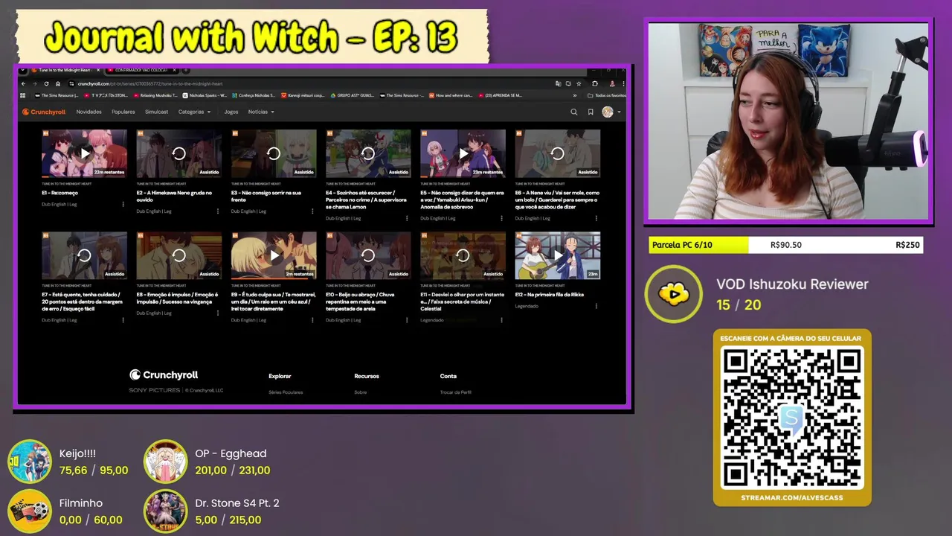The image size is (952, 536).
Task: Open the Crunchyroll watchlist bookmark icon
Action: [x=591, y=112]
